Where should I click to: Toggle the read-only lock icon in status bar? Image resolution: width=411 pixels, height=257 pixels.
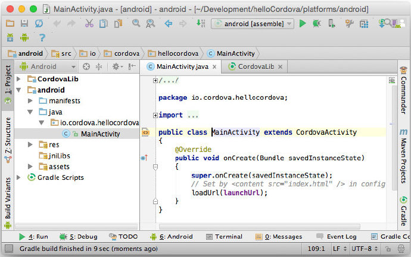click(x=388, y=249)
